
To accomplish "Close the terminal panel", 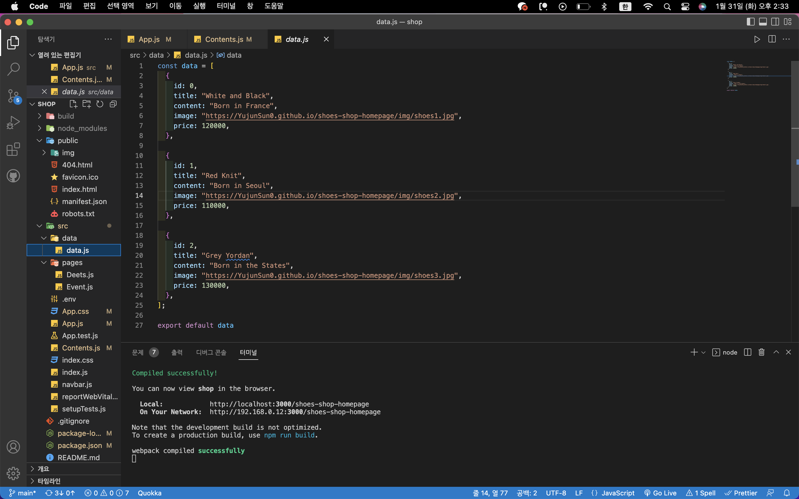I will click(788, 352).
